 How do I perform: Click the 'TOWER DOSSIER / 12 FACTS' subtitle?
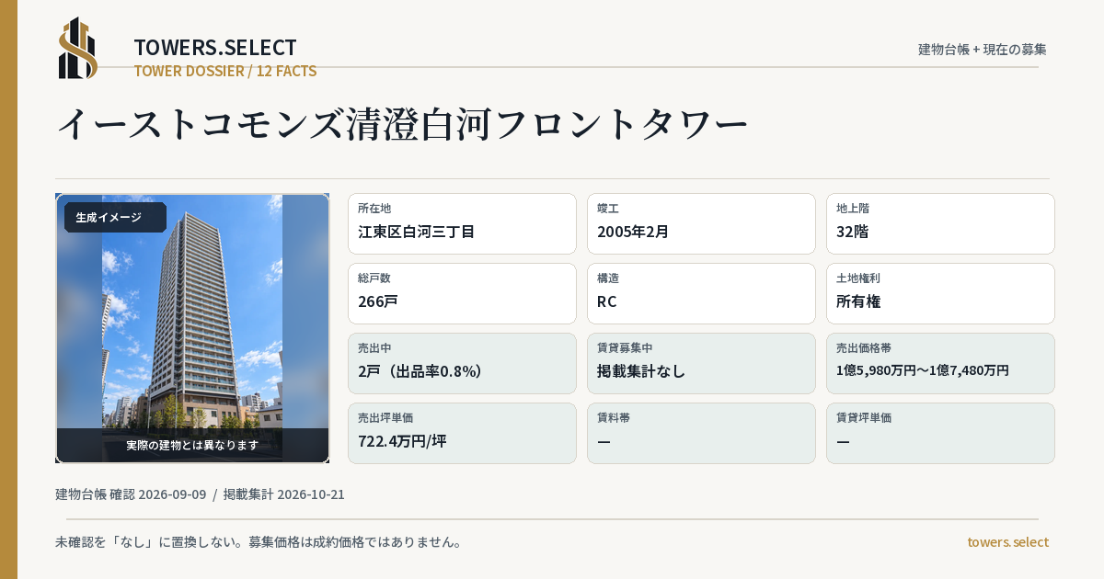tap(225, 71)
